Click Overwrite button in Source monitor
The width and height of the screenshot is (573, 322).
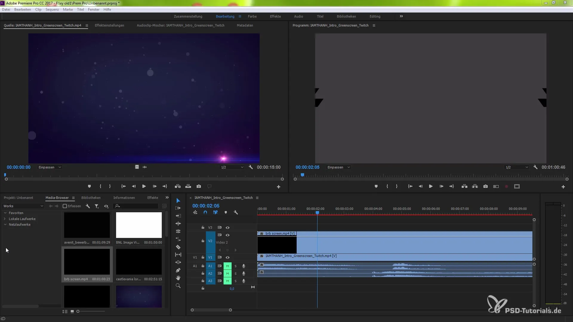pos(188,186)
